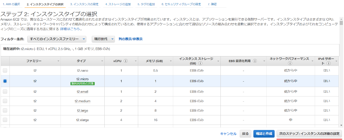Select the t2.nano instance checkbox
The width and height of the screenshot is (344, 140).
tap(5, 70)
